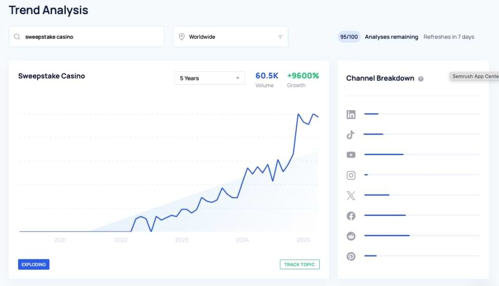
Task: Select the Facebook channel icon
Action: point(351,215)
